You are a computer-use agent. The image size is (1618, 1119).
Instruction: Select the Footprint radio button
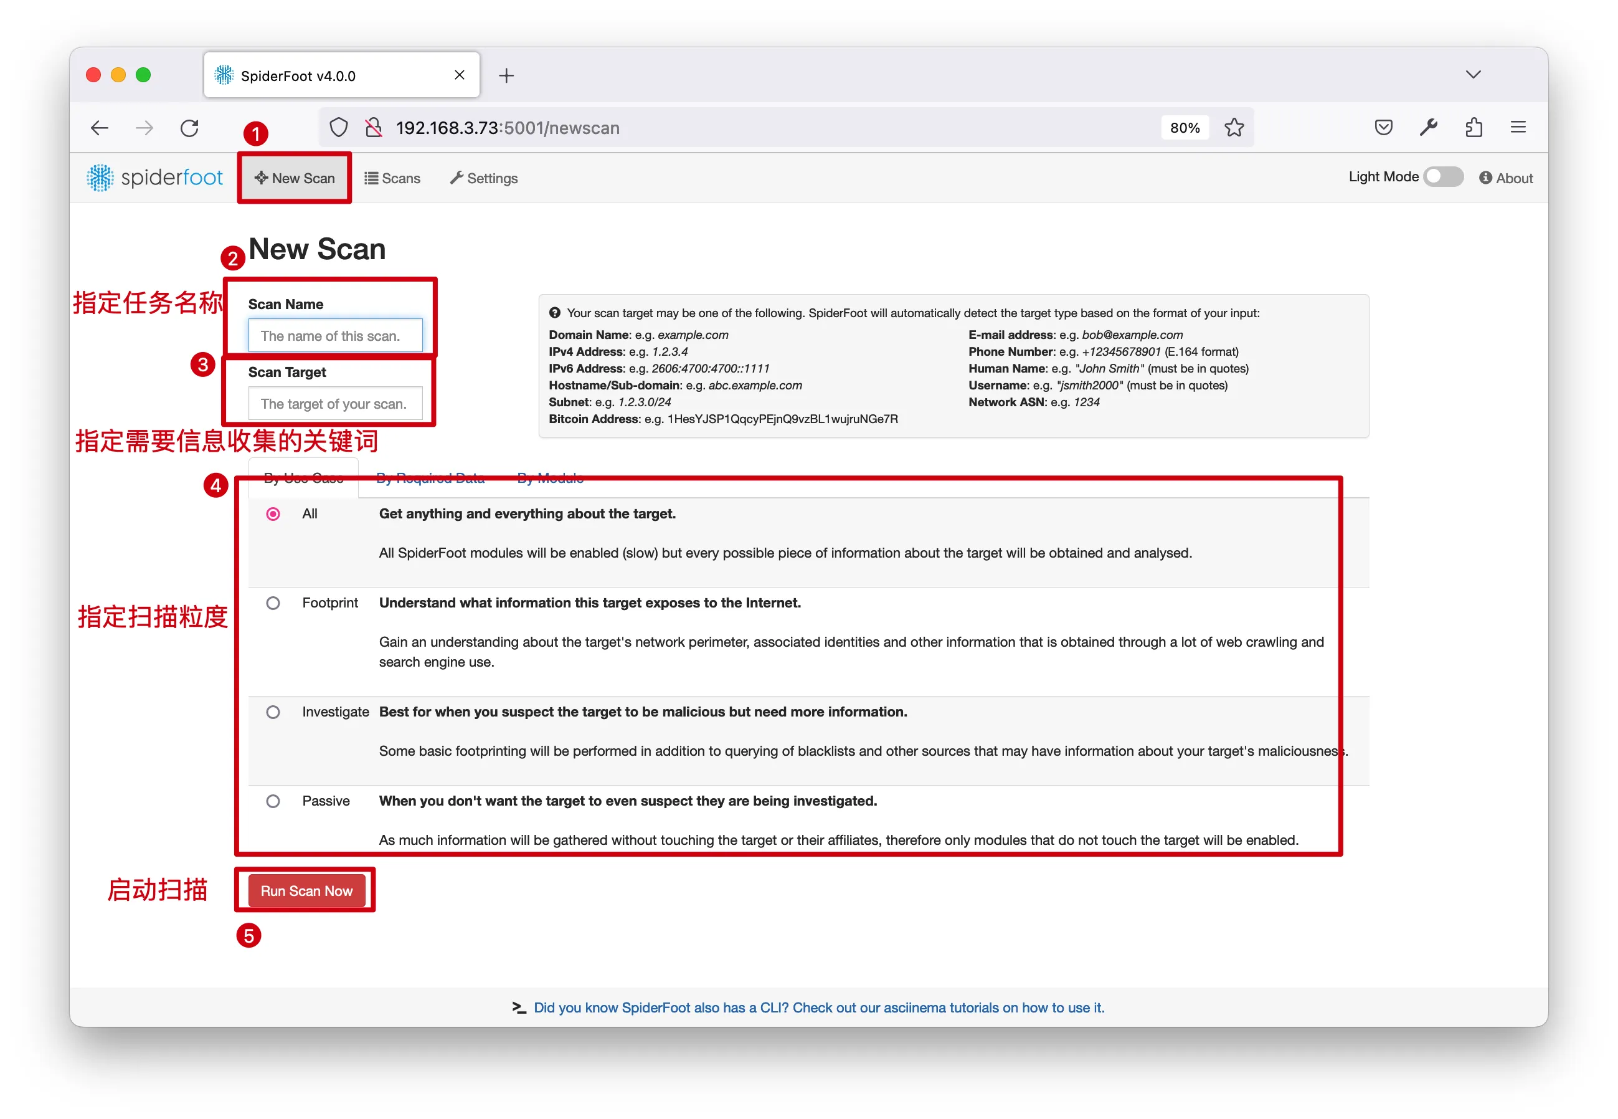tap(273, 603)
